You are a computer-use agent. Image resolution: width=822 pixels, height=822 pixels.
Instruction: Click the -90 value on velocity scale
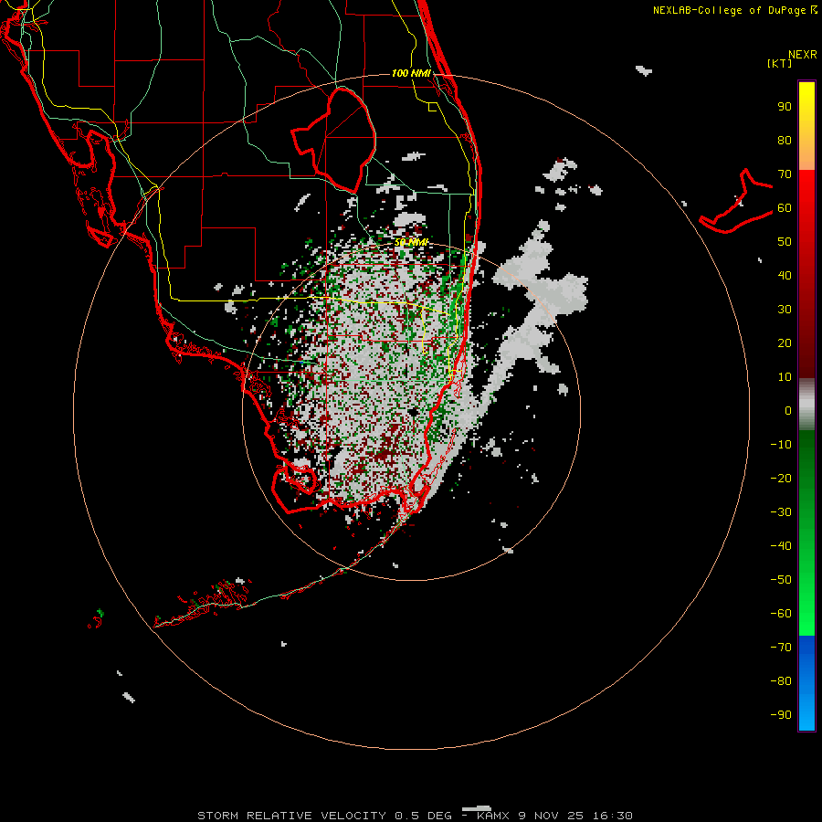[x=781, y=715]
